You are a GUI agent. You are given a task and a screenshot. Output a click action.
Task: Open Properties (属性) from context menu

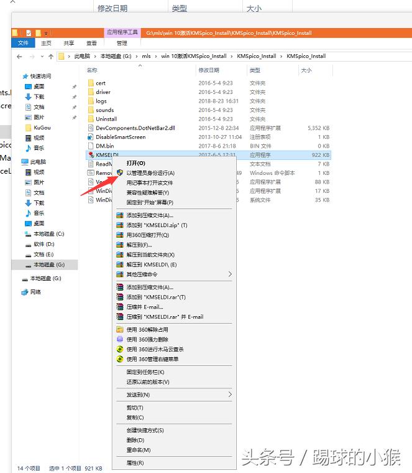click(135, 463)
